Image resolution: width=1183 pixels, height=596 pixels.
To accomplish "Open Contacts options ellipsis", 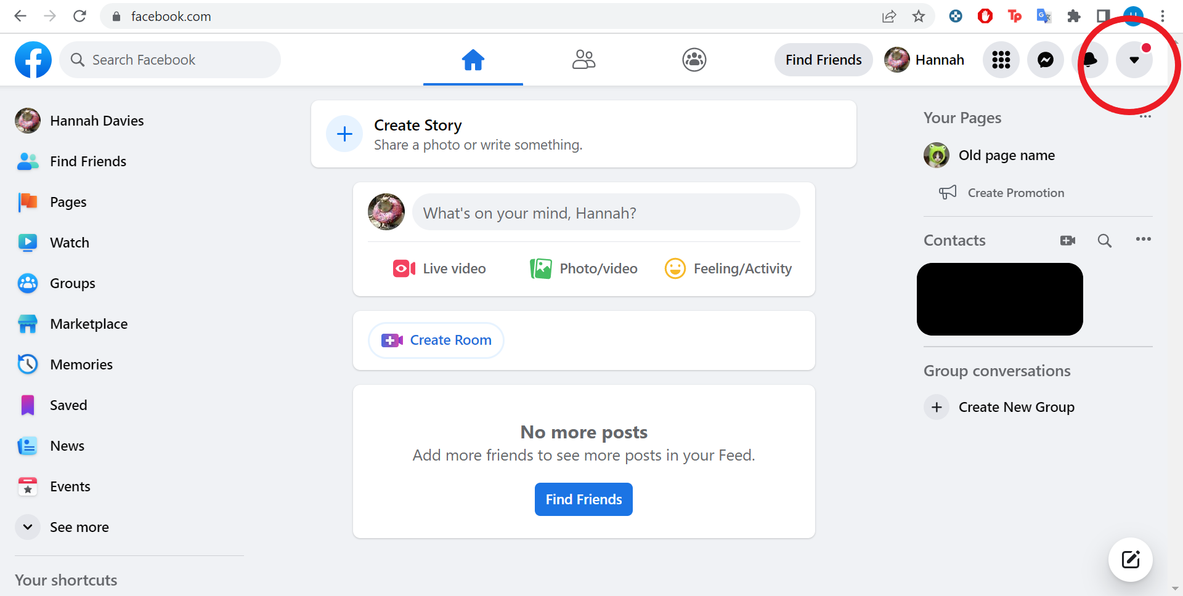I will [1144, 240].
